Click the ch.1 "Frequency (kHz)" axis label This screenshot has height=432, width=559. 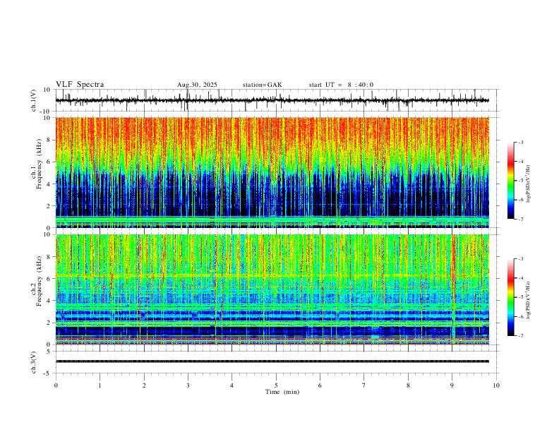[39, 164]
